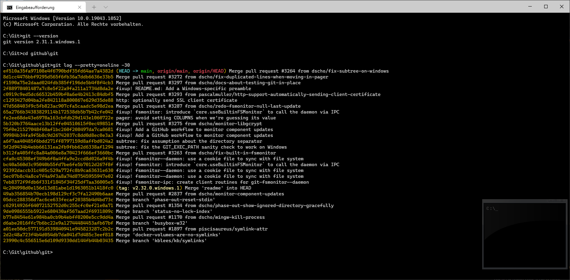570x280 pixels.
Task: Click the Microsoft Windows version banner line
Action: [x=62, y=19]
